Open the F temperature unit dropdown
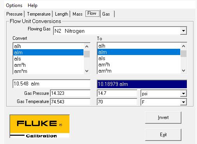Viewport: 197px width, 144px height. point(183,102)
